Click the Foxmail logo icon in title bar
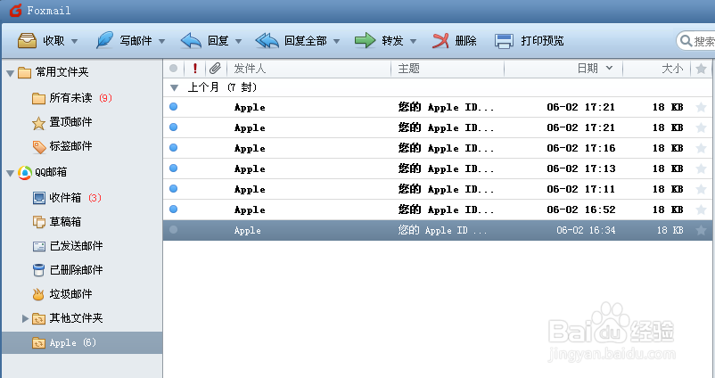Image resolution: width=715 pixels, height=378 pixels. click(x=15, y=10)
